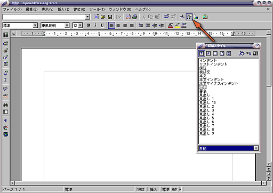Toggle numbering list on
Image resolution: width=273 pixels, height=193 pixels.
(141, 26)
